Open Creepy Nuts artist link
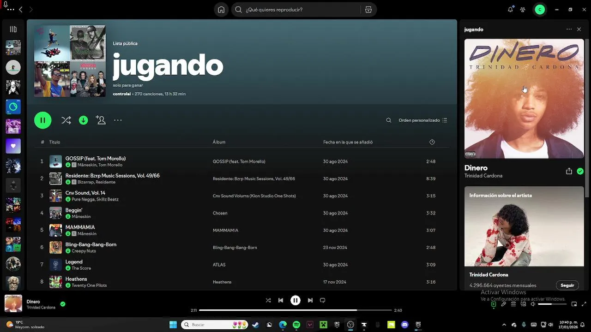 click(84, 251)
